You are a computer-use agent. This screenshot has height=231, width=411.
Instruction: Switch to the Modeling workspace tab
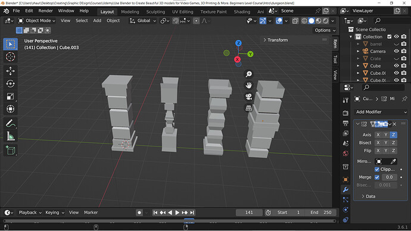click(130, 12)
